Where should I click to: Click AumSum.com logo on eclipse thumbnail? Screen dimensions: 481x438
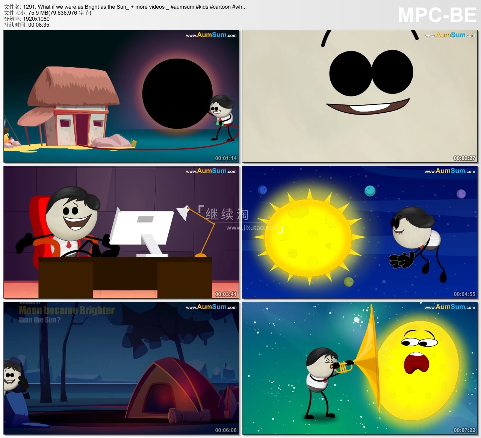coord(211,35)
